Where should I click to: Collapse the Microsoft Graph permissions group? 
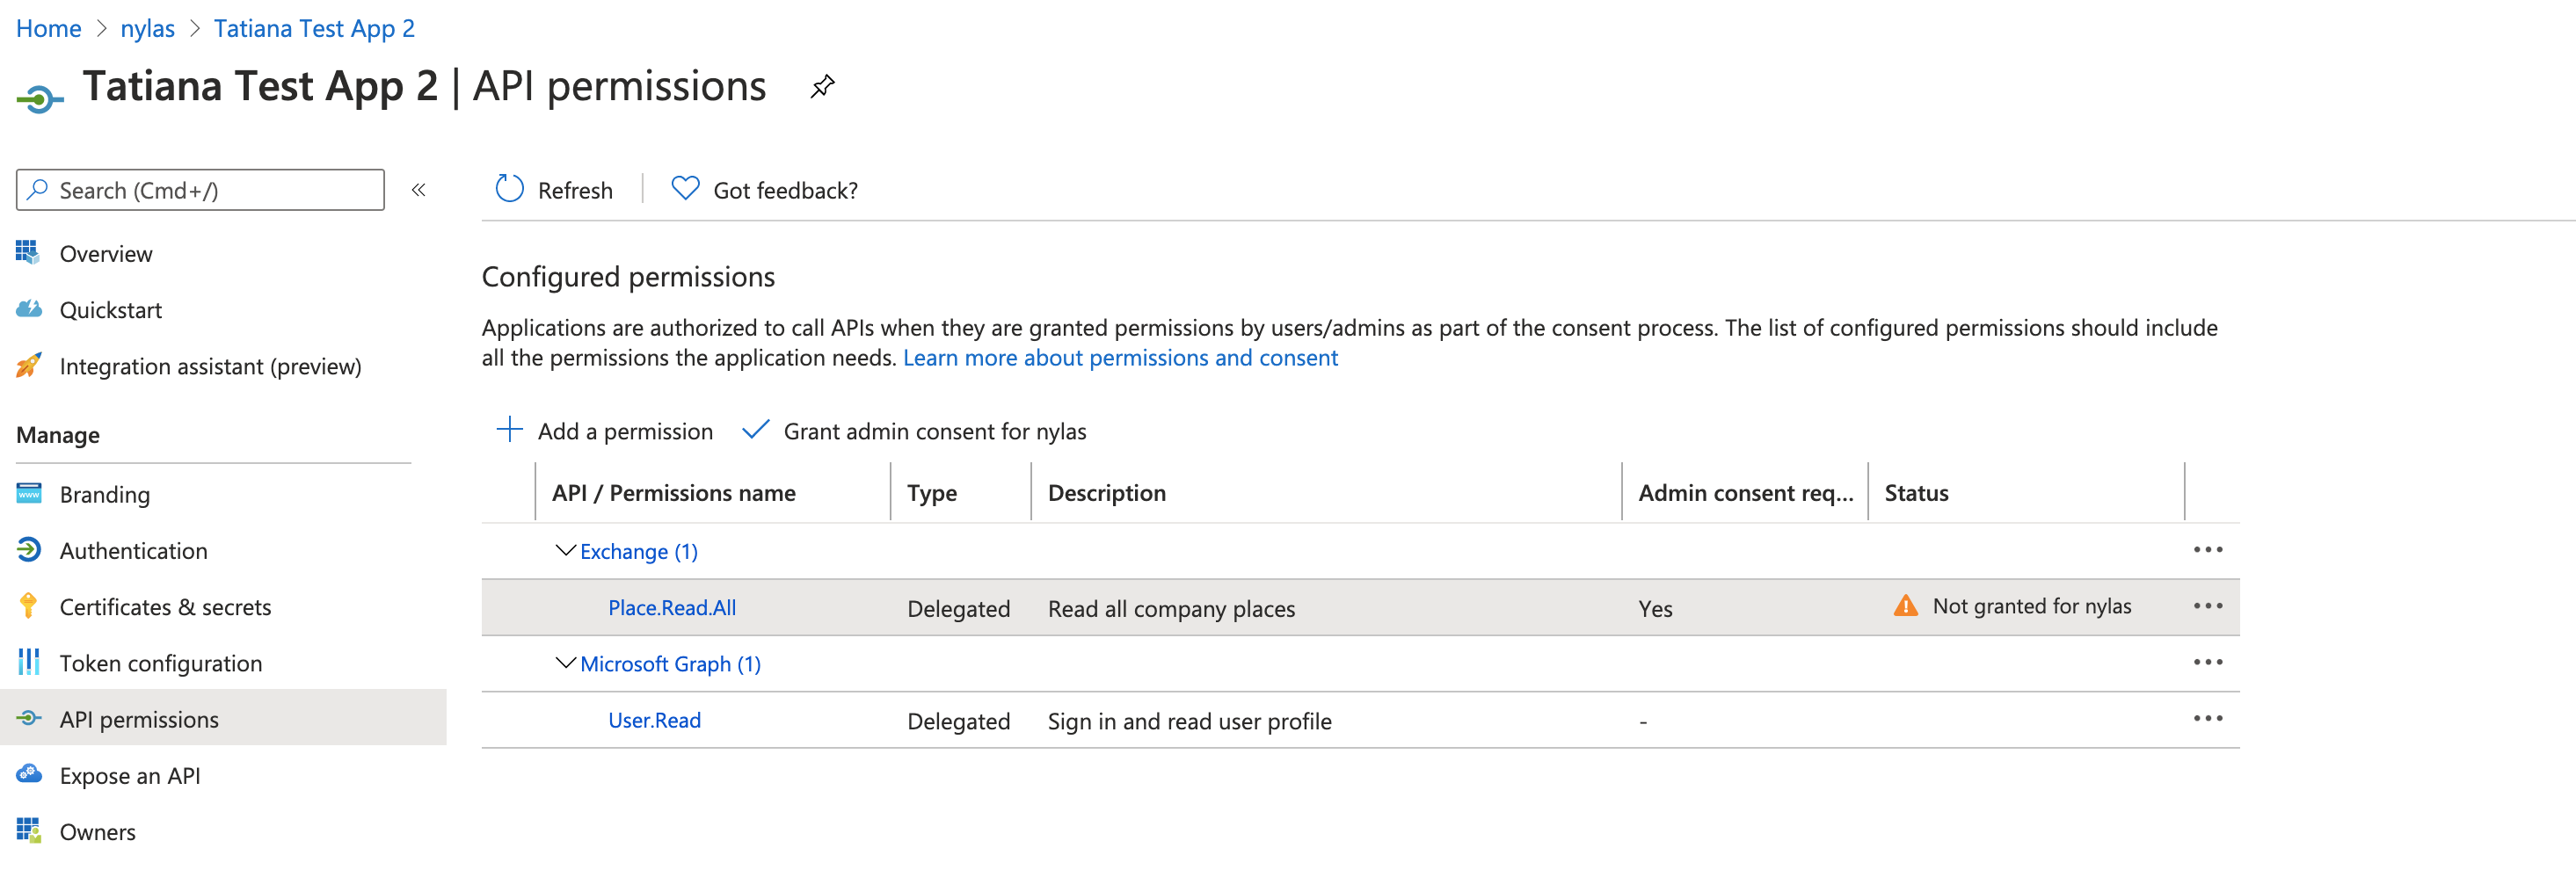[x=564, y=662]
